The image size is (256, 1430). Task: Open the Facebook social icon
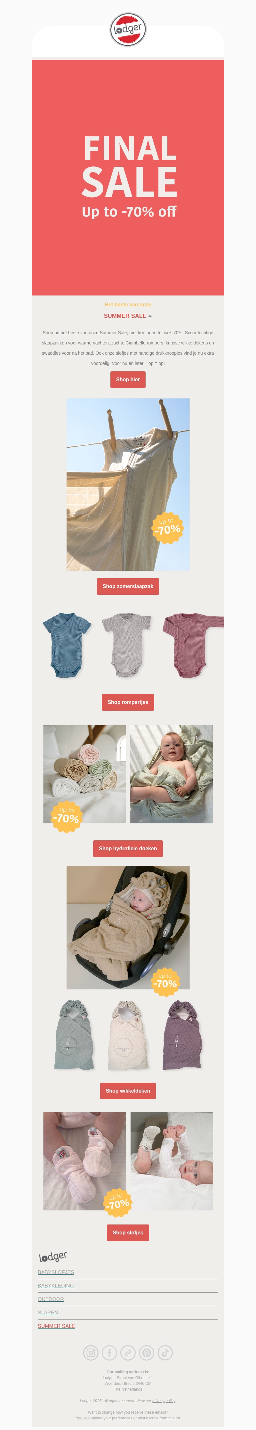(x=109, y=1352)
